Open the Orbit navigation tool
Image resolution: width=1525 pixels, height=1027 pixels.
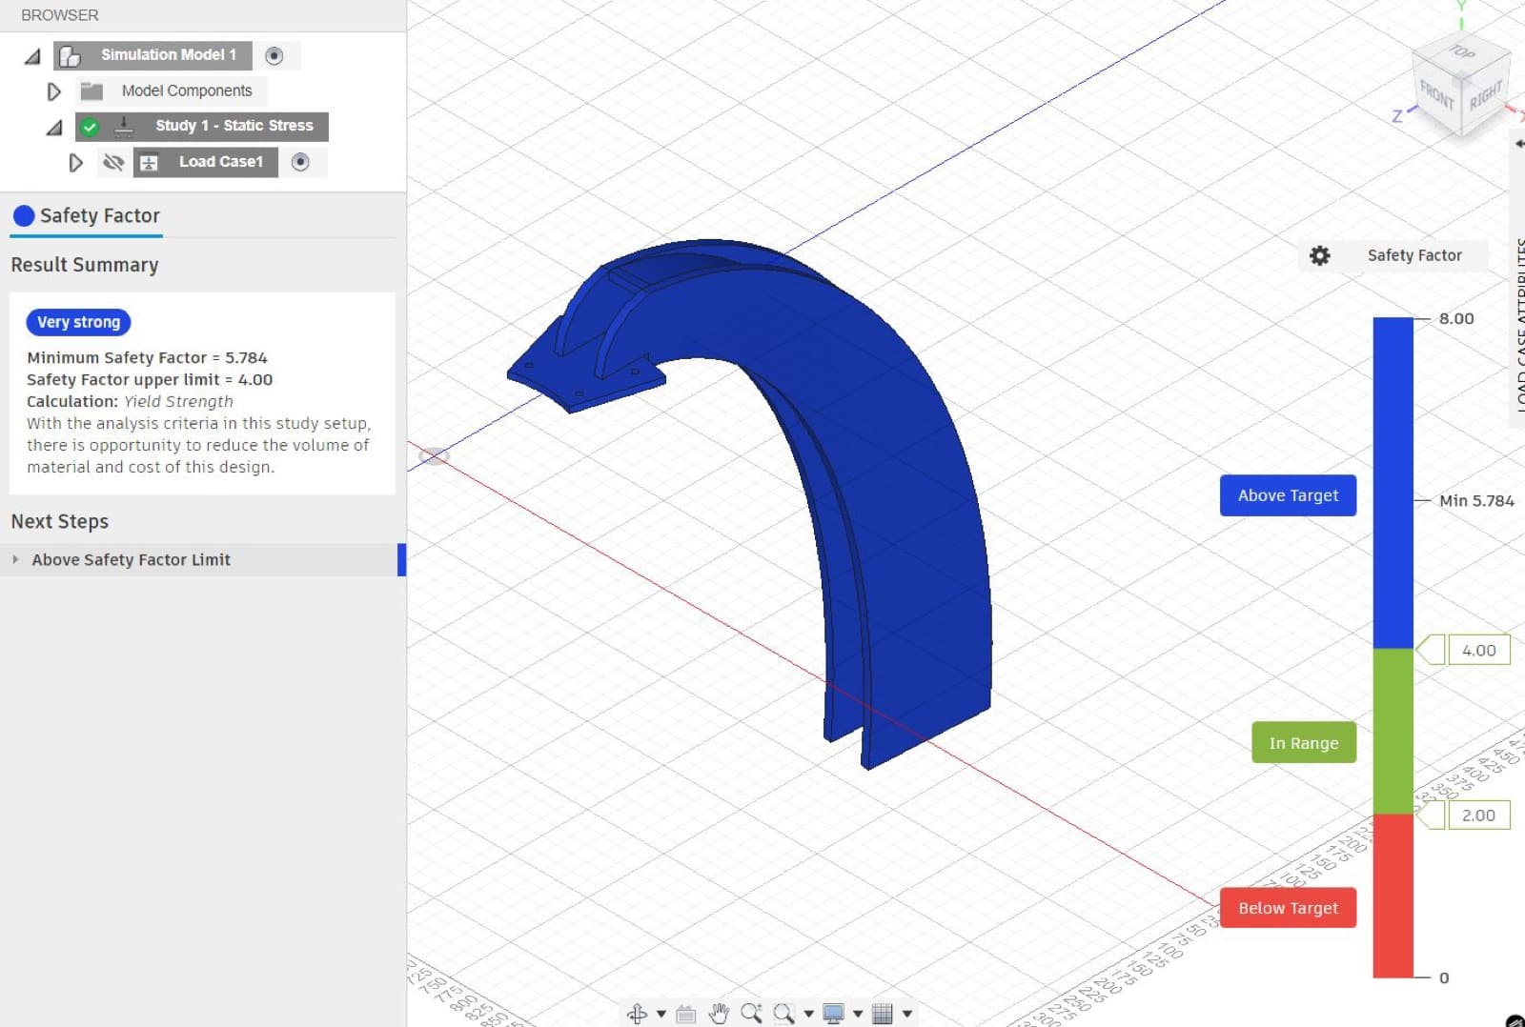tap(638, 1014)
